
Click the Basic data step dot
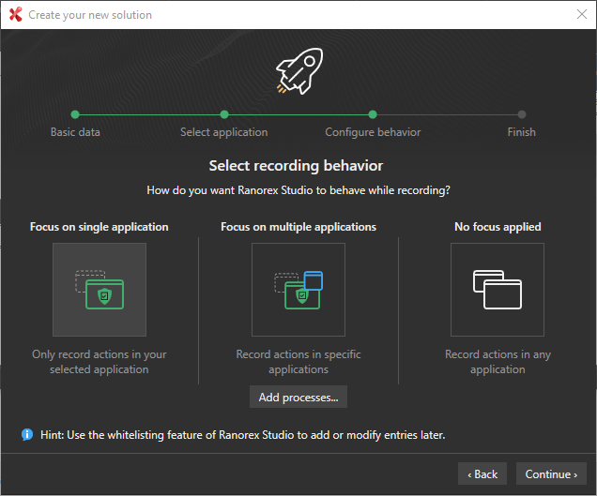pos(75,114)
